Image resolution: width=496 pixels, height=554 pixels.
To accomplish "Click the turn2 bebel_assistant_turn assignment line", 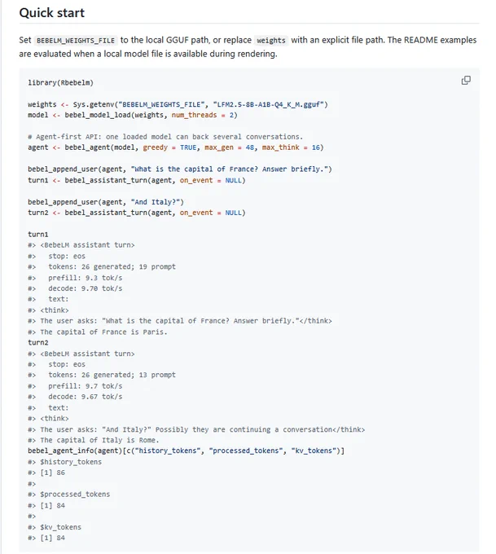I will coord(137,213).
